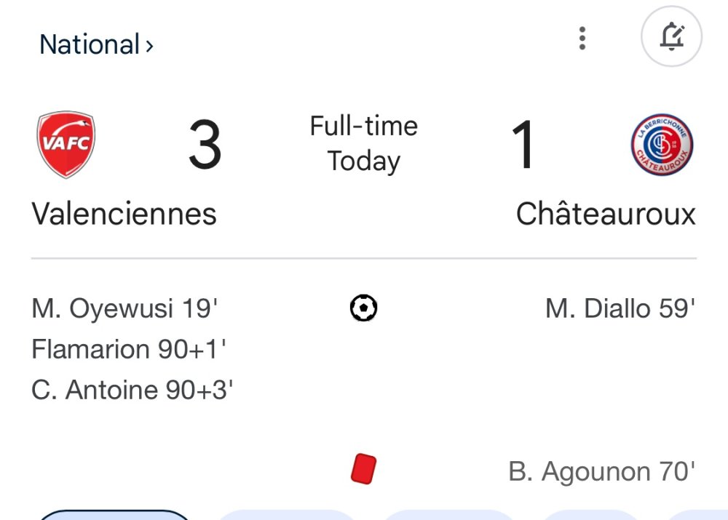
Task: Click Châteauroux's score of 1
Action: [x=523, y=145]
